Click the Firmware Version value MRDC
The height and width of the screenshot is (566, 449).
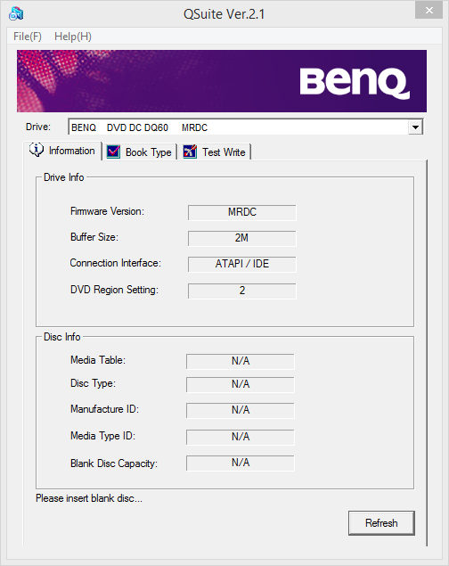[x=242, y=212]
